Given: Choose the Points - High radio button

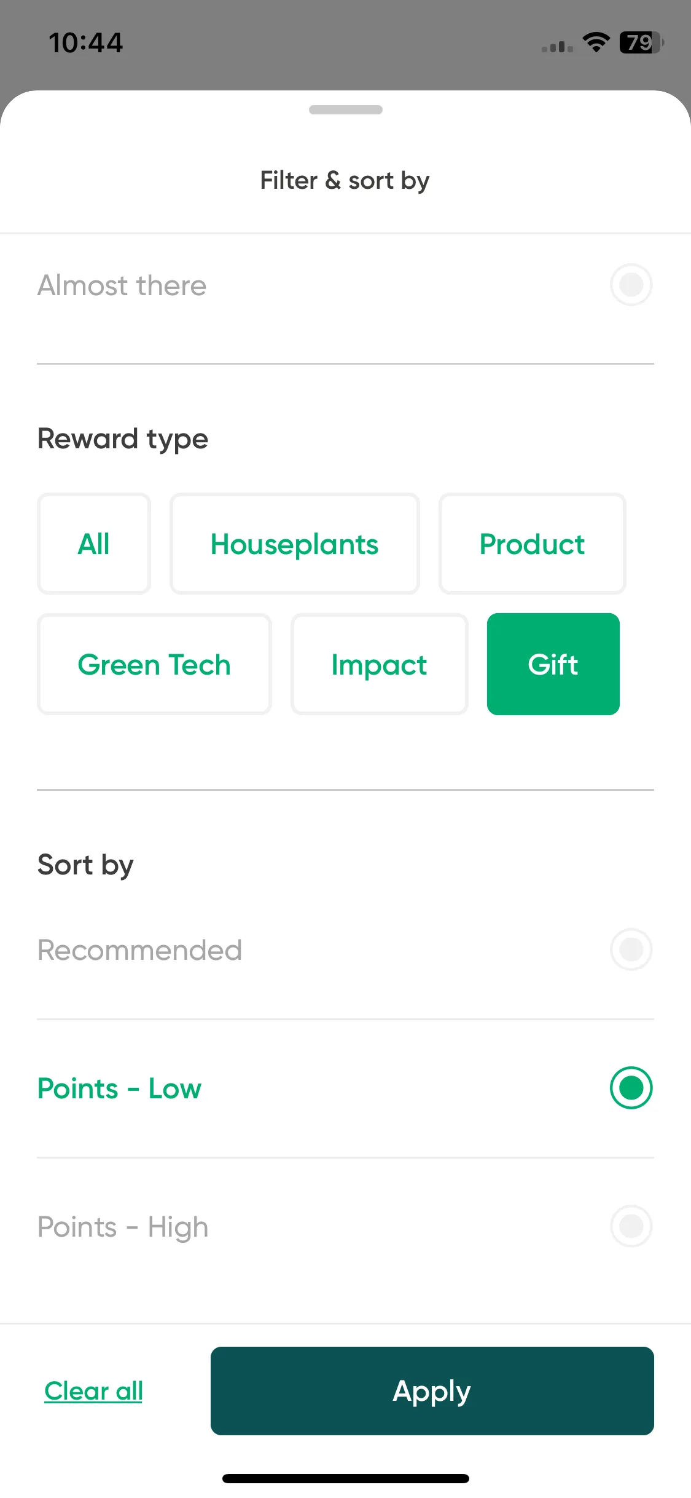Looking at the screenshot, I should pos(631,1226).
